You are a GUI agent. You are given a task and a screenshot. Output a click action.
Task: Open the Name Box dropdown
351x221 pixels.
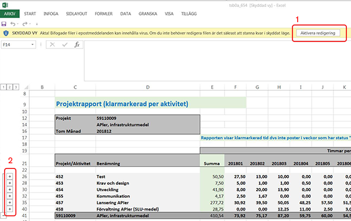pos(32,45)
